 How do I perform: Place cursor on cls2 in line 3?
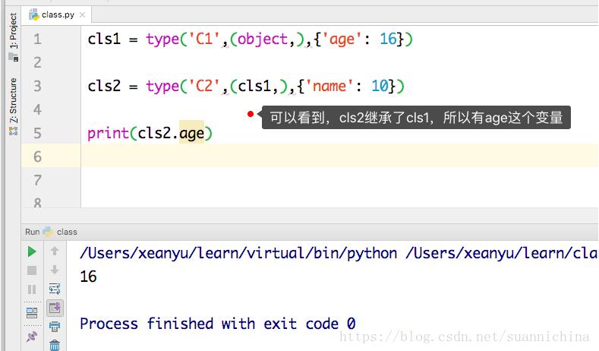pyautogui.click(x=104, y=86)
